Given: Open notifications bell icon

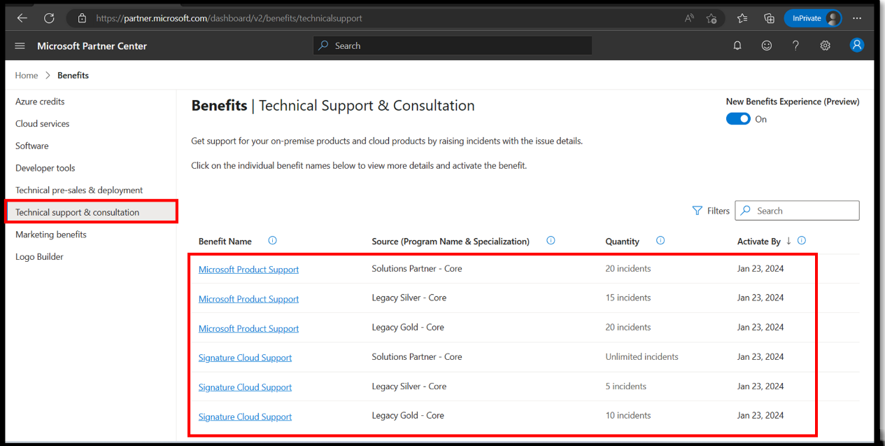Looking at the screenshot, I should coord(737,46).
